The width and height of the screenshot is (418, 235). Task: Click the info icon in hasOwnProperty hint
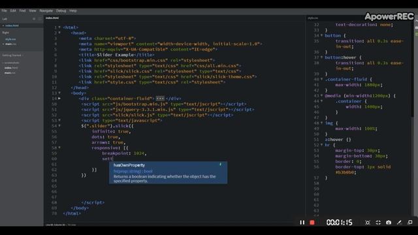221,164
